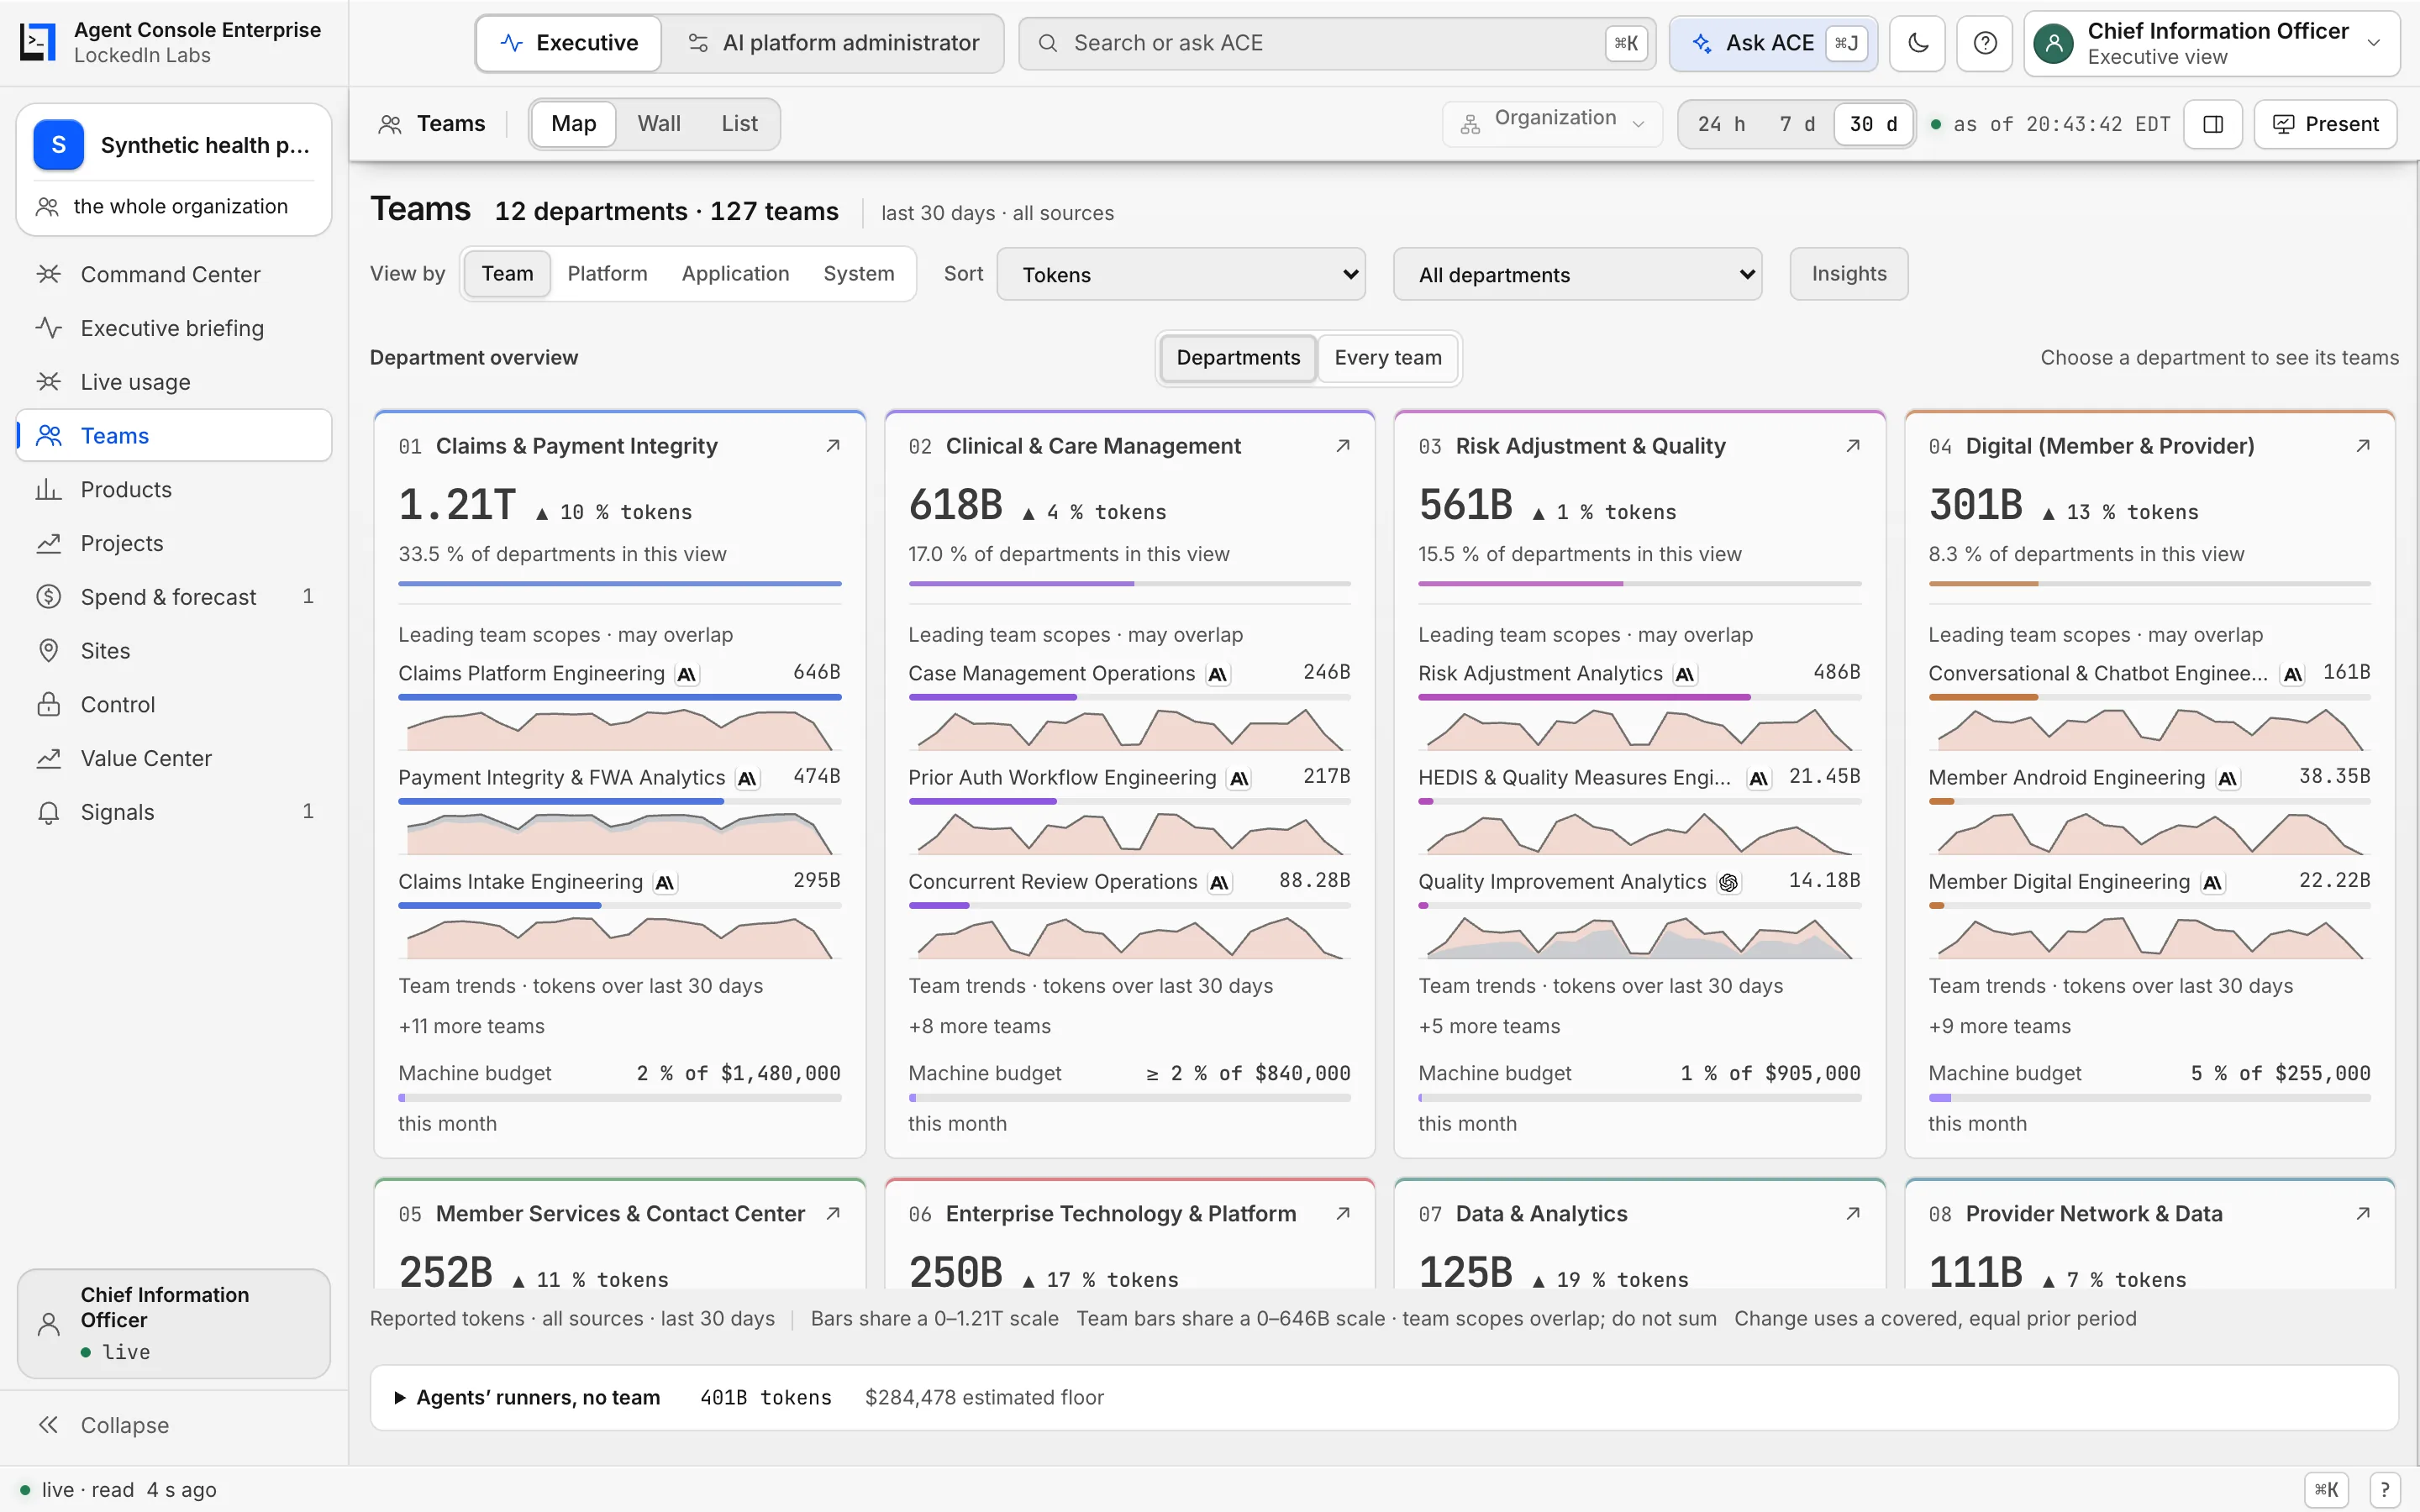2420x1512 pixels.
Task: Switch to the List tab
Action: [739, 124]
